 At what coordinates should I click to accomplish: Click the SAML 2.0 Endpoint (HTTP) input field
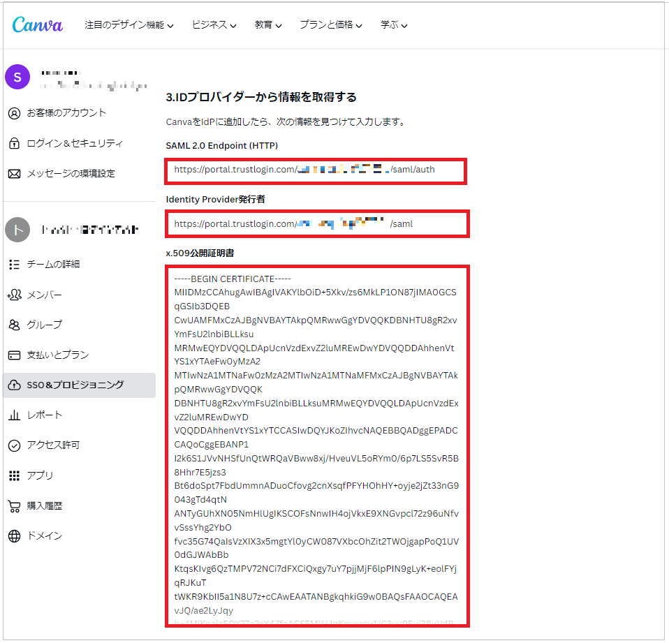pyautogui.click(x=316, y=171)
